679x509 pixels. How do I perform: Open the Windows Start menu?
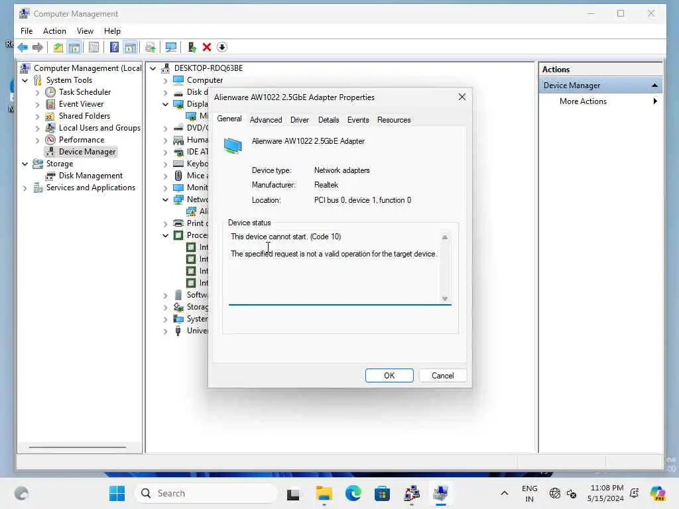click(117, 493)
